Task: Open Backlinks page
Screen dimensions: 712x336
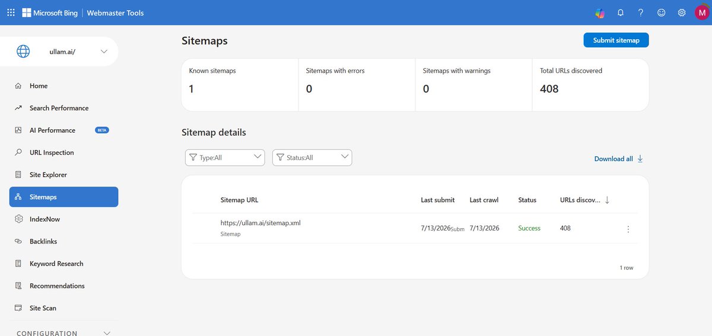Action: pos(63,241)
